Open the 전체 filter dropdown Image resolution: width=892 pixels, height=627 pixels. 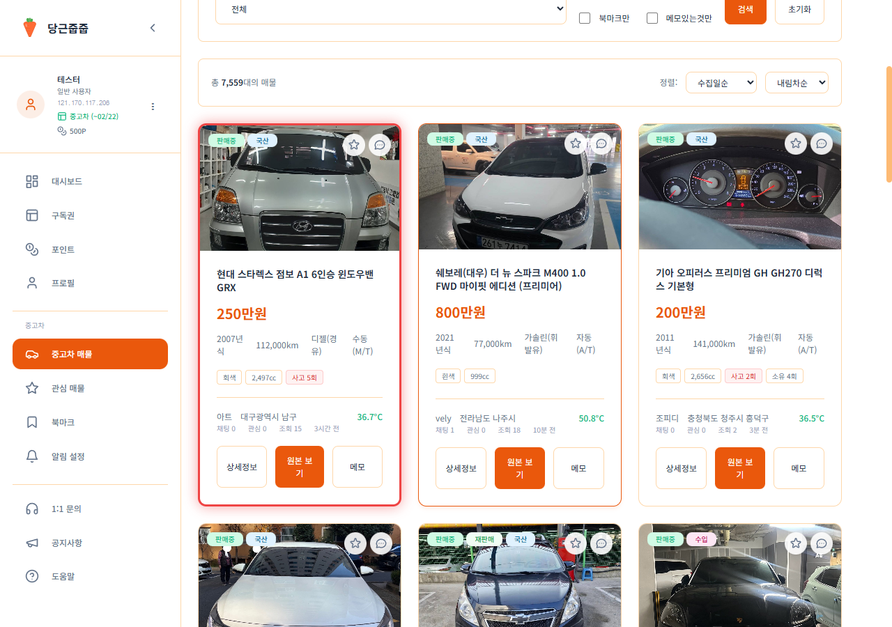(390, 10)
